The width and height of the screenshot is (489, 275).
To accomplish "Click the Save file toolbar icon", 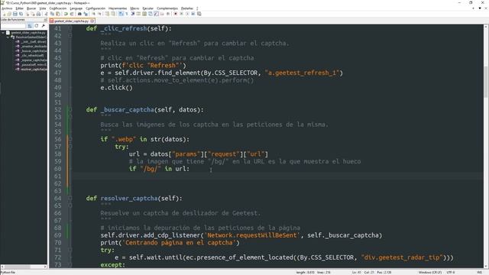I will click(x=15, y=14).
